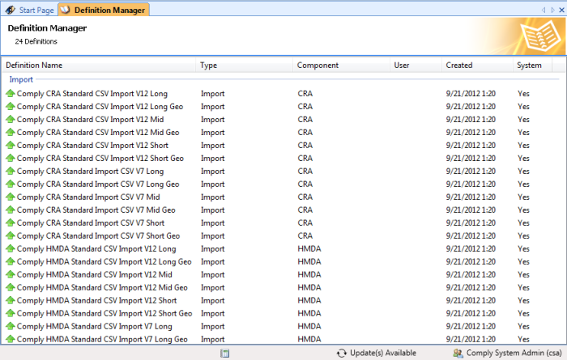This screenshot has width=567, height=360.
Task: Sort by Definition Name column header
Action: pyautogui.click(x=99, y=66)
